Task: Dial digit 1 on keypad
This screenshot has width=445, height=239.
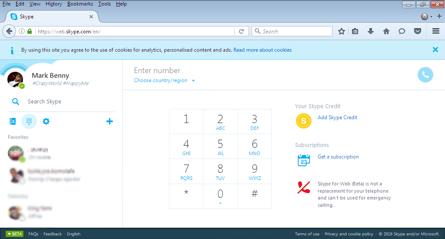Action: coord(186,122)
